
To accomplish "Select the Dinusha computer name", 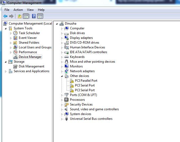I will click(71, 24).
